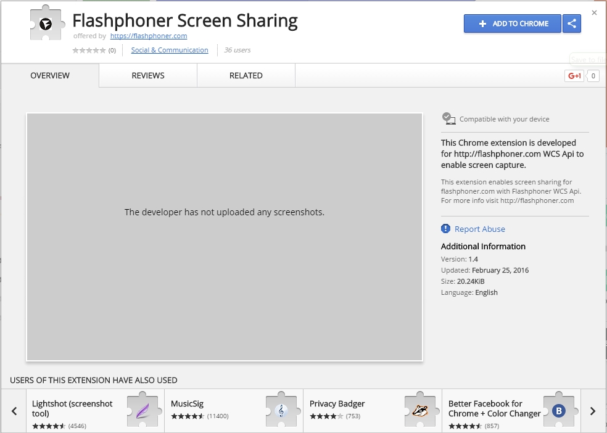Open the Privacy Badger badger icon
Image resolution: width=607 pixels, height=433 pixels.
coord(420,410)
